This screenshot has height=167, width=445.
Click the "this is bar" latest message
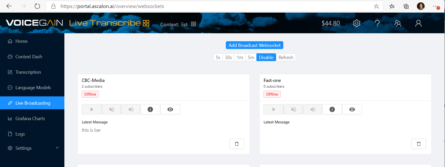click(x=91, y=130)
